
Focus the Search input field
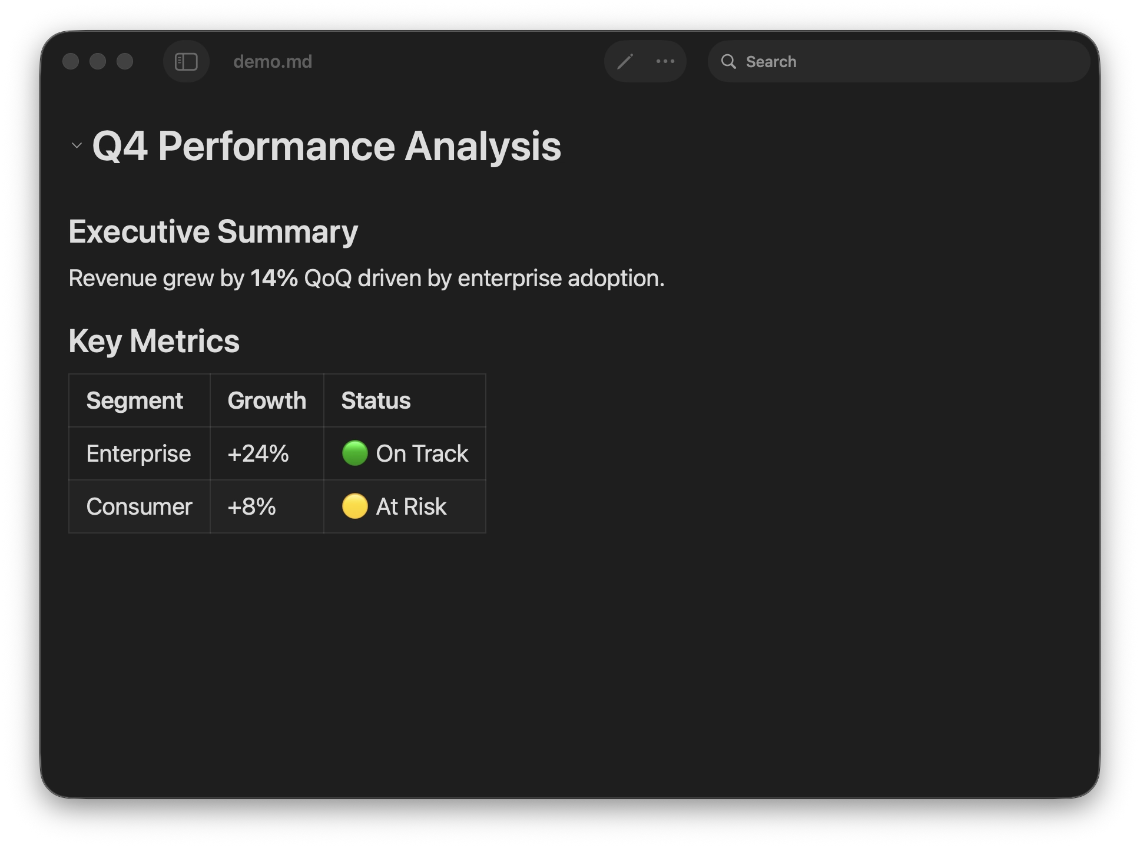tap(907, 61)
